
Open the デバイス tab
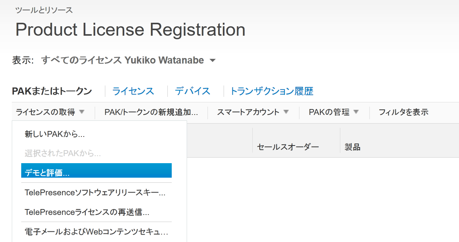tap(193, 91)
